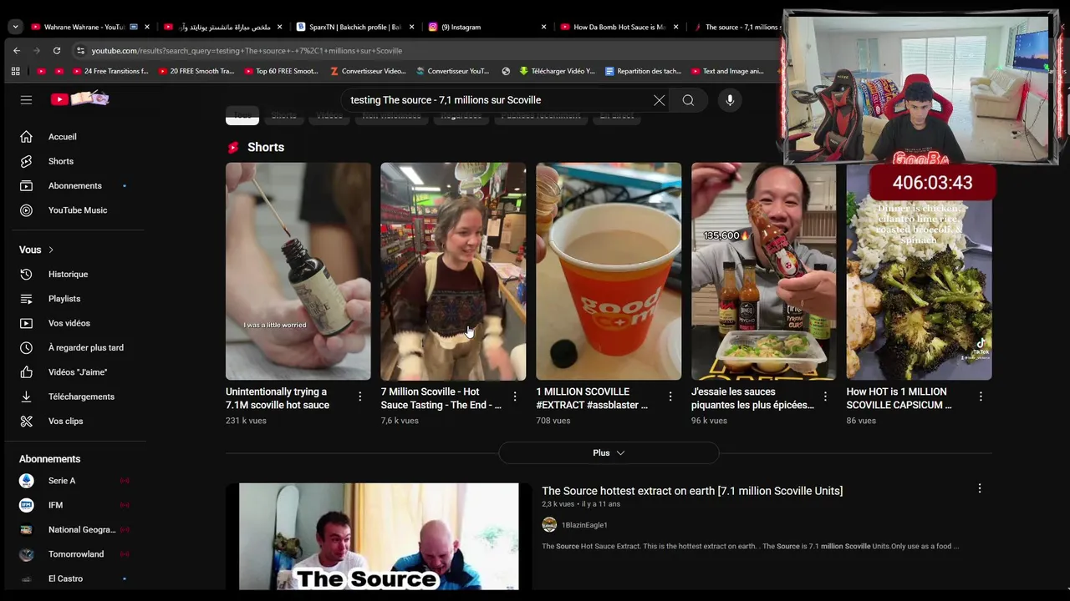Screen dimensions: 1070x601
Task: Switch to the Wahrane Wahrane YouTube tab
Action: 84,27
